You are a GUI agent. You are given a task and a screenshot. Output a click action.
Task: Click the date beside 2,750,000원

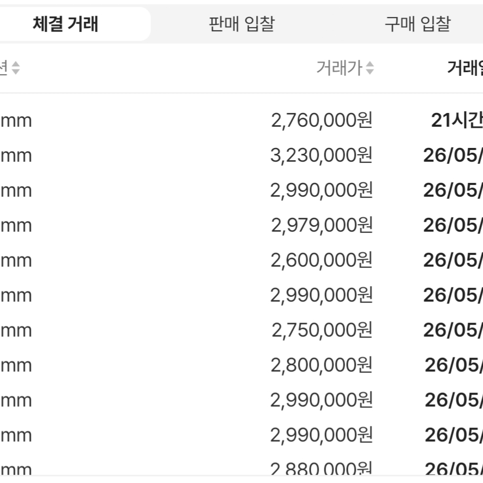pos(453,330)
